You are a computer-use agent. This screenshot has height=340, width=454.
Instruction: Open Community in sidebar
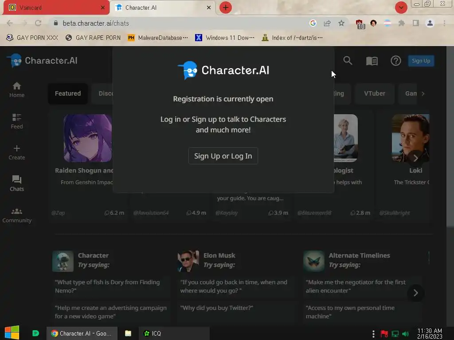(x=17, y=216)
